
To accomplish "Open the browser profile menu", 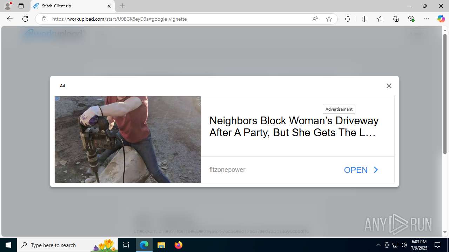I will click(x=8, y=6).
